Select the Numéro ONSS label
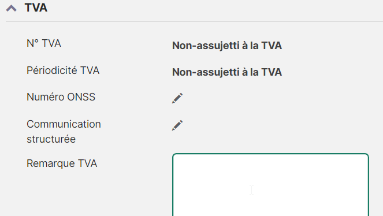 (61, 97)
